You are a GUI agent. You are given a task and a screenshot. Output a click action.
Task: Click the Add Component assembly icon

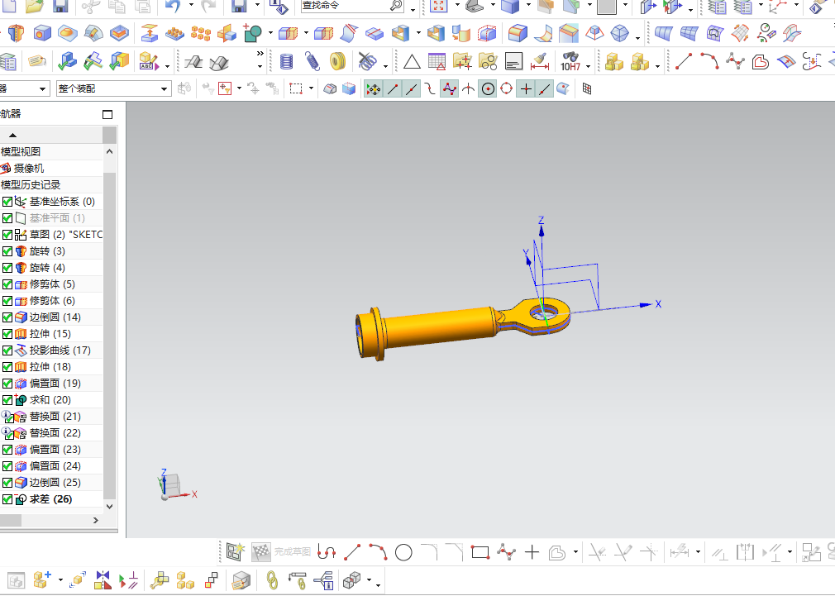coord(41,580)
